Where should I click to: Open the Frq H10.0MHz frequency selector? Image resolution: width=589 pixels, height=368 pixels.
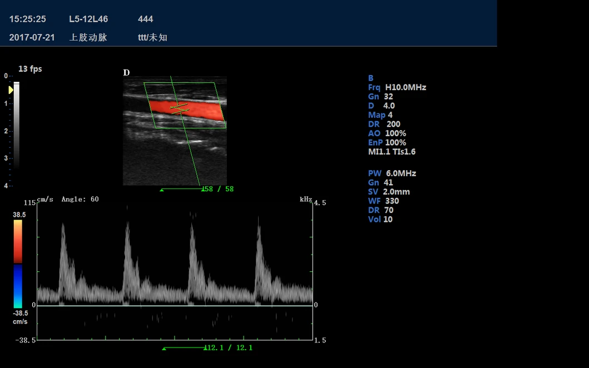click(397, 87)
